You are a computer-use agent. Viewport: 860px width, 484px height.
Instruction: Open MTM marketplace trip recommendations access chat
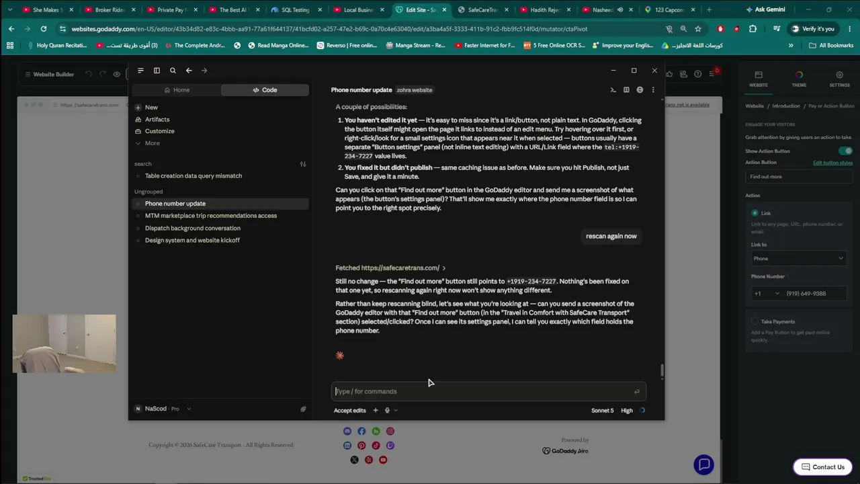point(211,216)
